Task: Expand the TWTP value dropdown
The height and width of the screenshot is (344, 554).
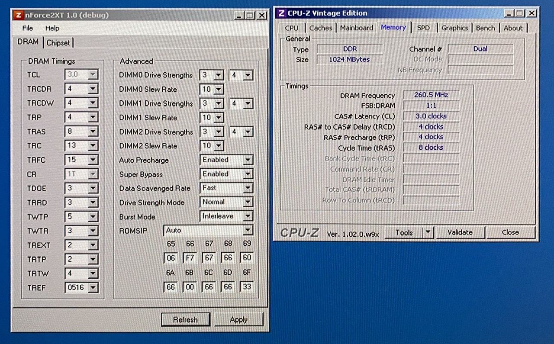Action: [81, 217]
